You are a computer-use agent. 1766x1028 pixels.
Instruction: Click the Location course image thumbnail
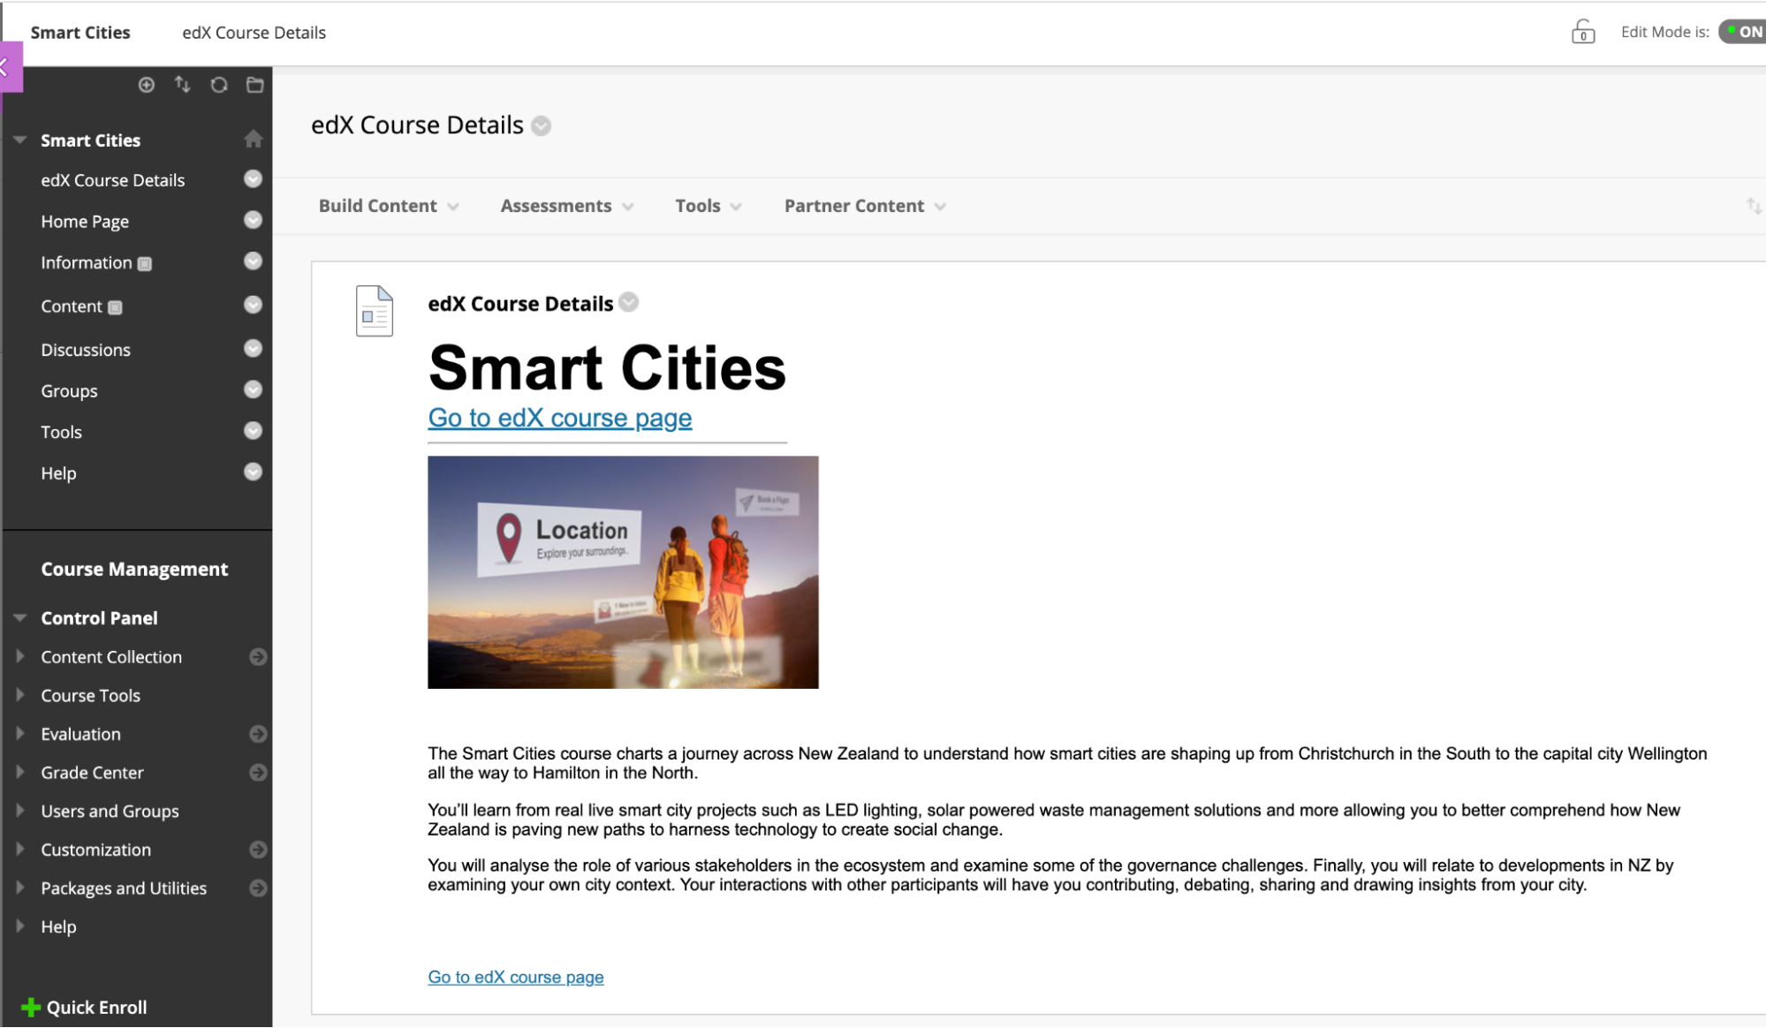tap(623, 572)
